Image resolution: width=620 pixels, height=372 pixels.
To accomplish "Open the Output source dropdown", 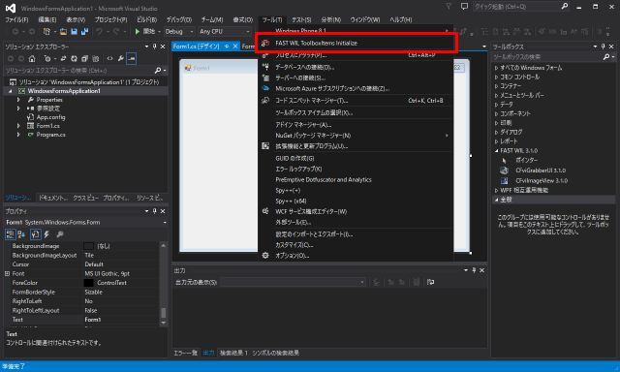I will click(293, 282).
